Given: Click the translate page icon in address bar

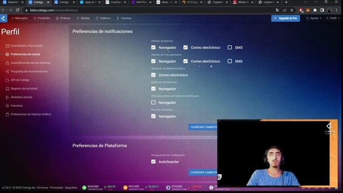Looking at the screenshot, I should point(278,10).
